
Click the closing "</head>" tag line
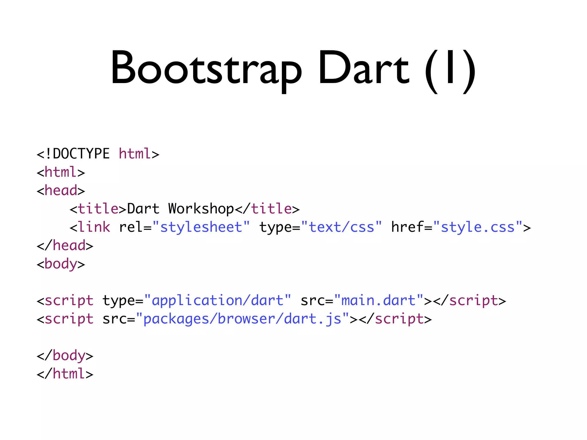(65, 245)
